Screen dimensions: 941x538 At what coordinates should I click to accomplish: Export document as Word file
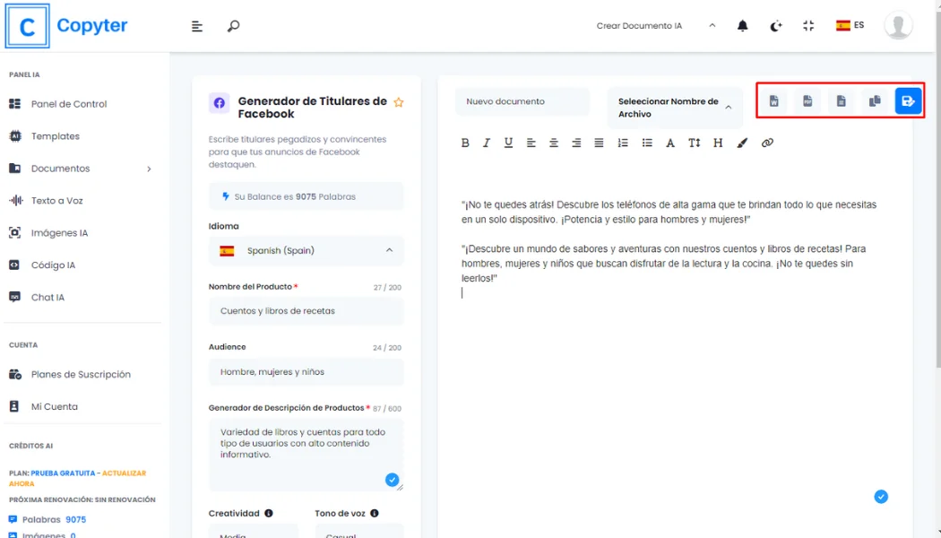tap(773, 101)
